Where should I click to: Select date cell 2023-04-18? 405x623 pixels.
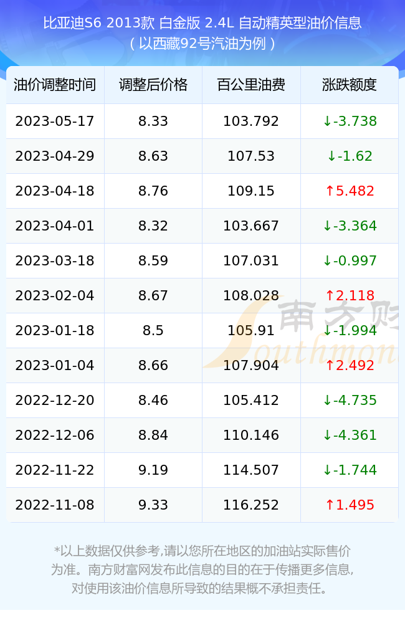coord(55,191)
